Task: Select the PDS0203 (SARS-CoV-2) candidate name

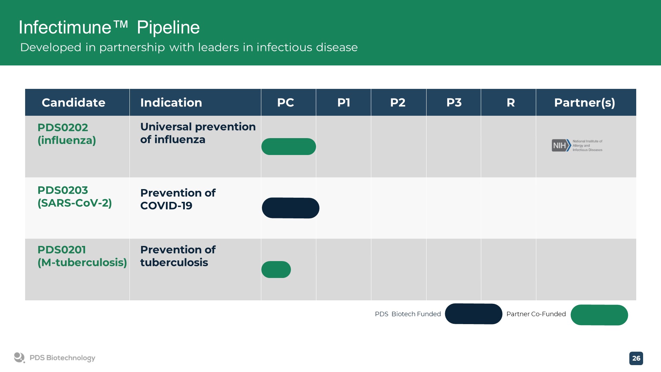Action: [x=75, y=197]
